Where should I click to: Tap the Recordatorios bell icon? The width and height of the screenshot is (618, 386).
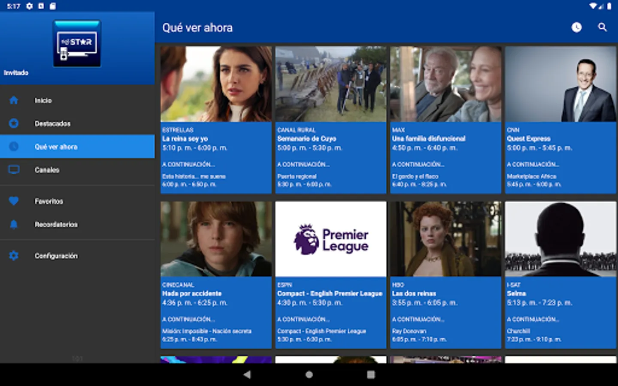click(x=14, y=224)
